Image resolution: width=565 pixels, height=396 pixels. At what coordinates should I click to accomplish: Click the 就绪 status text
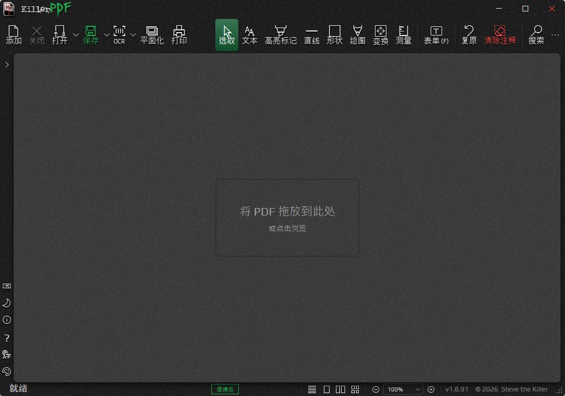(x=18, y=389)
